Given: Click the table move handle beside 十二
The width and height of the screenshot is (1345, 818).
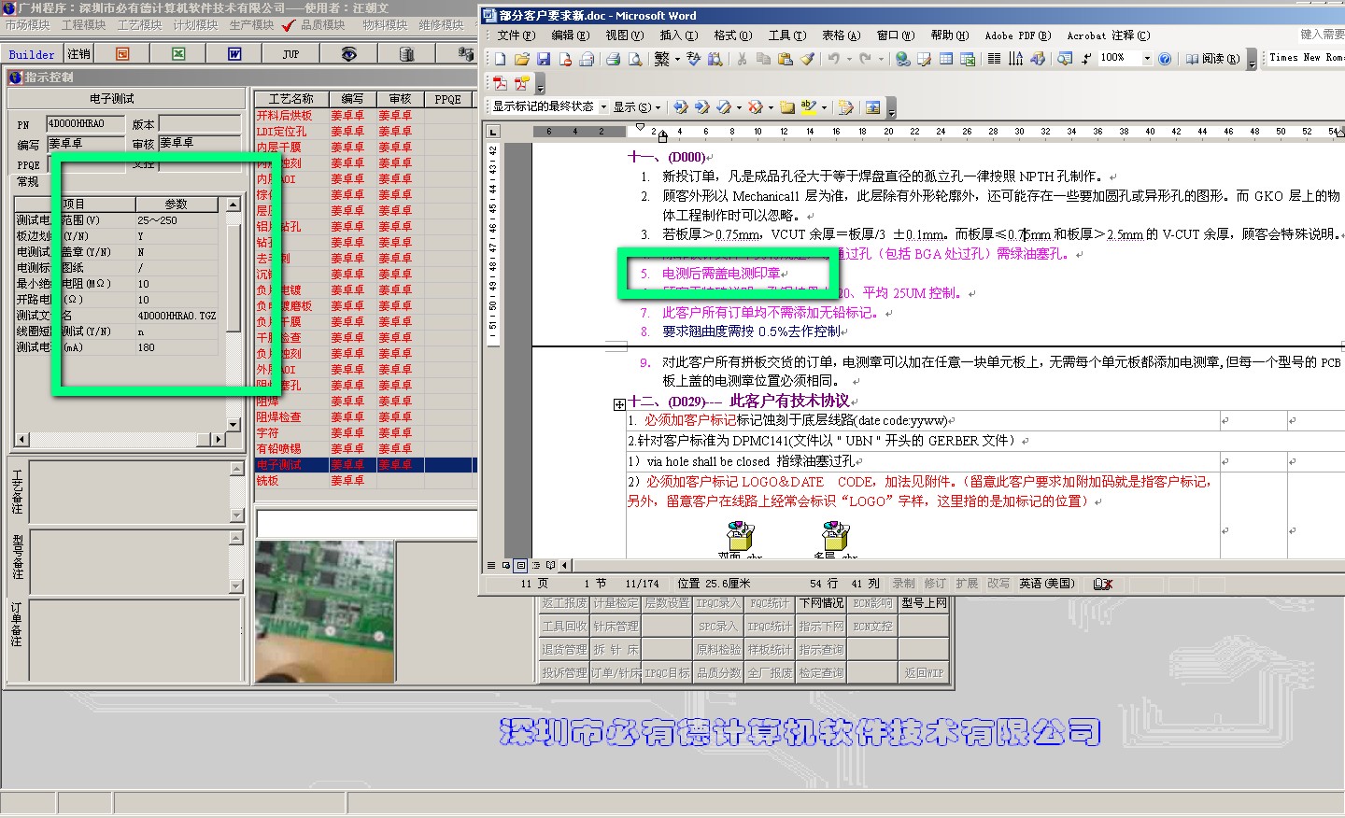Looking at the screenshot, I should pos(619,404).
